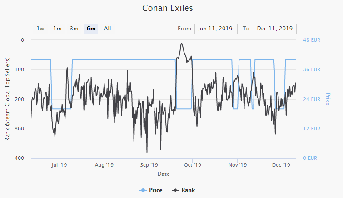This screenshot has width=343, height=198.
Task: Click the vertical Price axis title
Action: point(327,99)
